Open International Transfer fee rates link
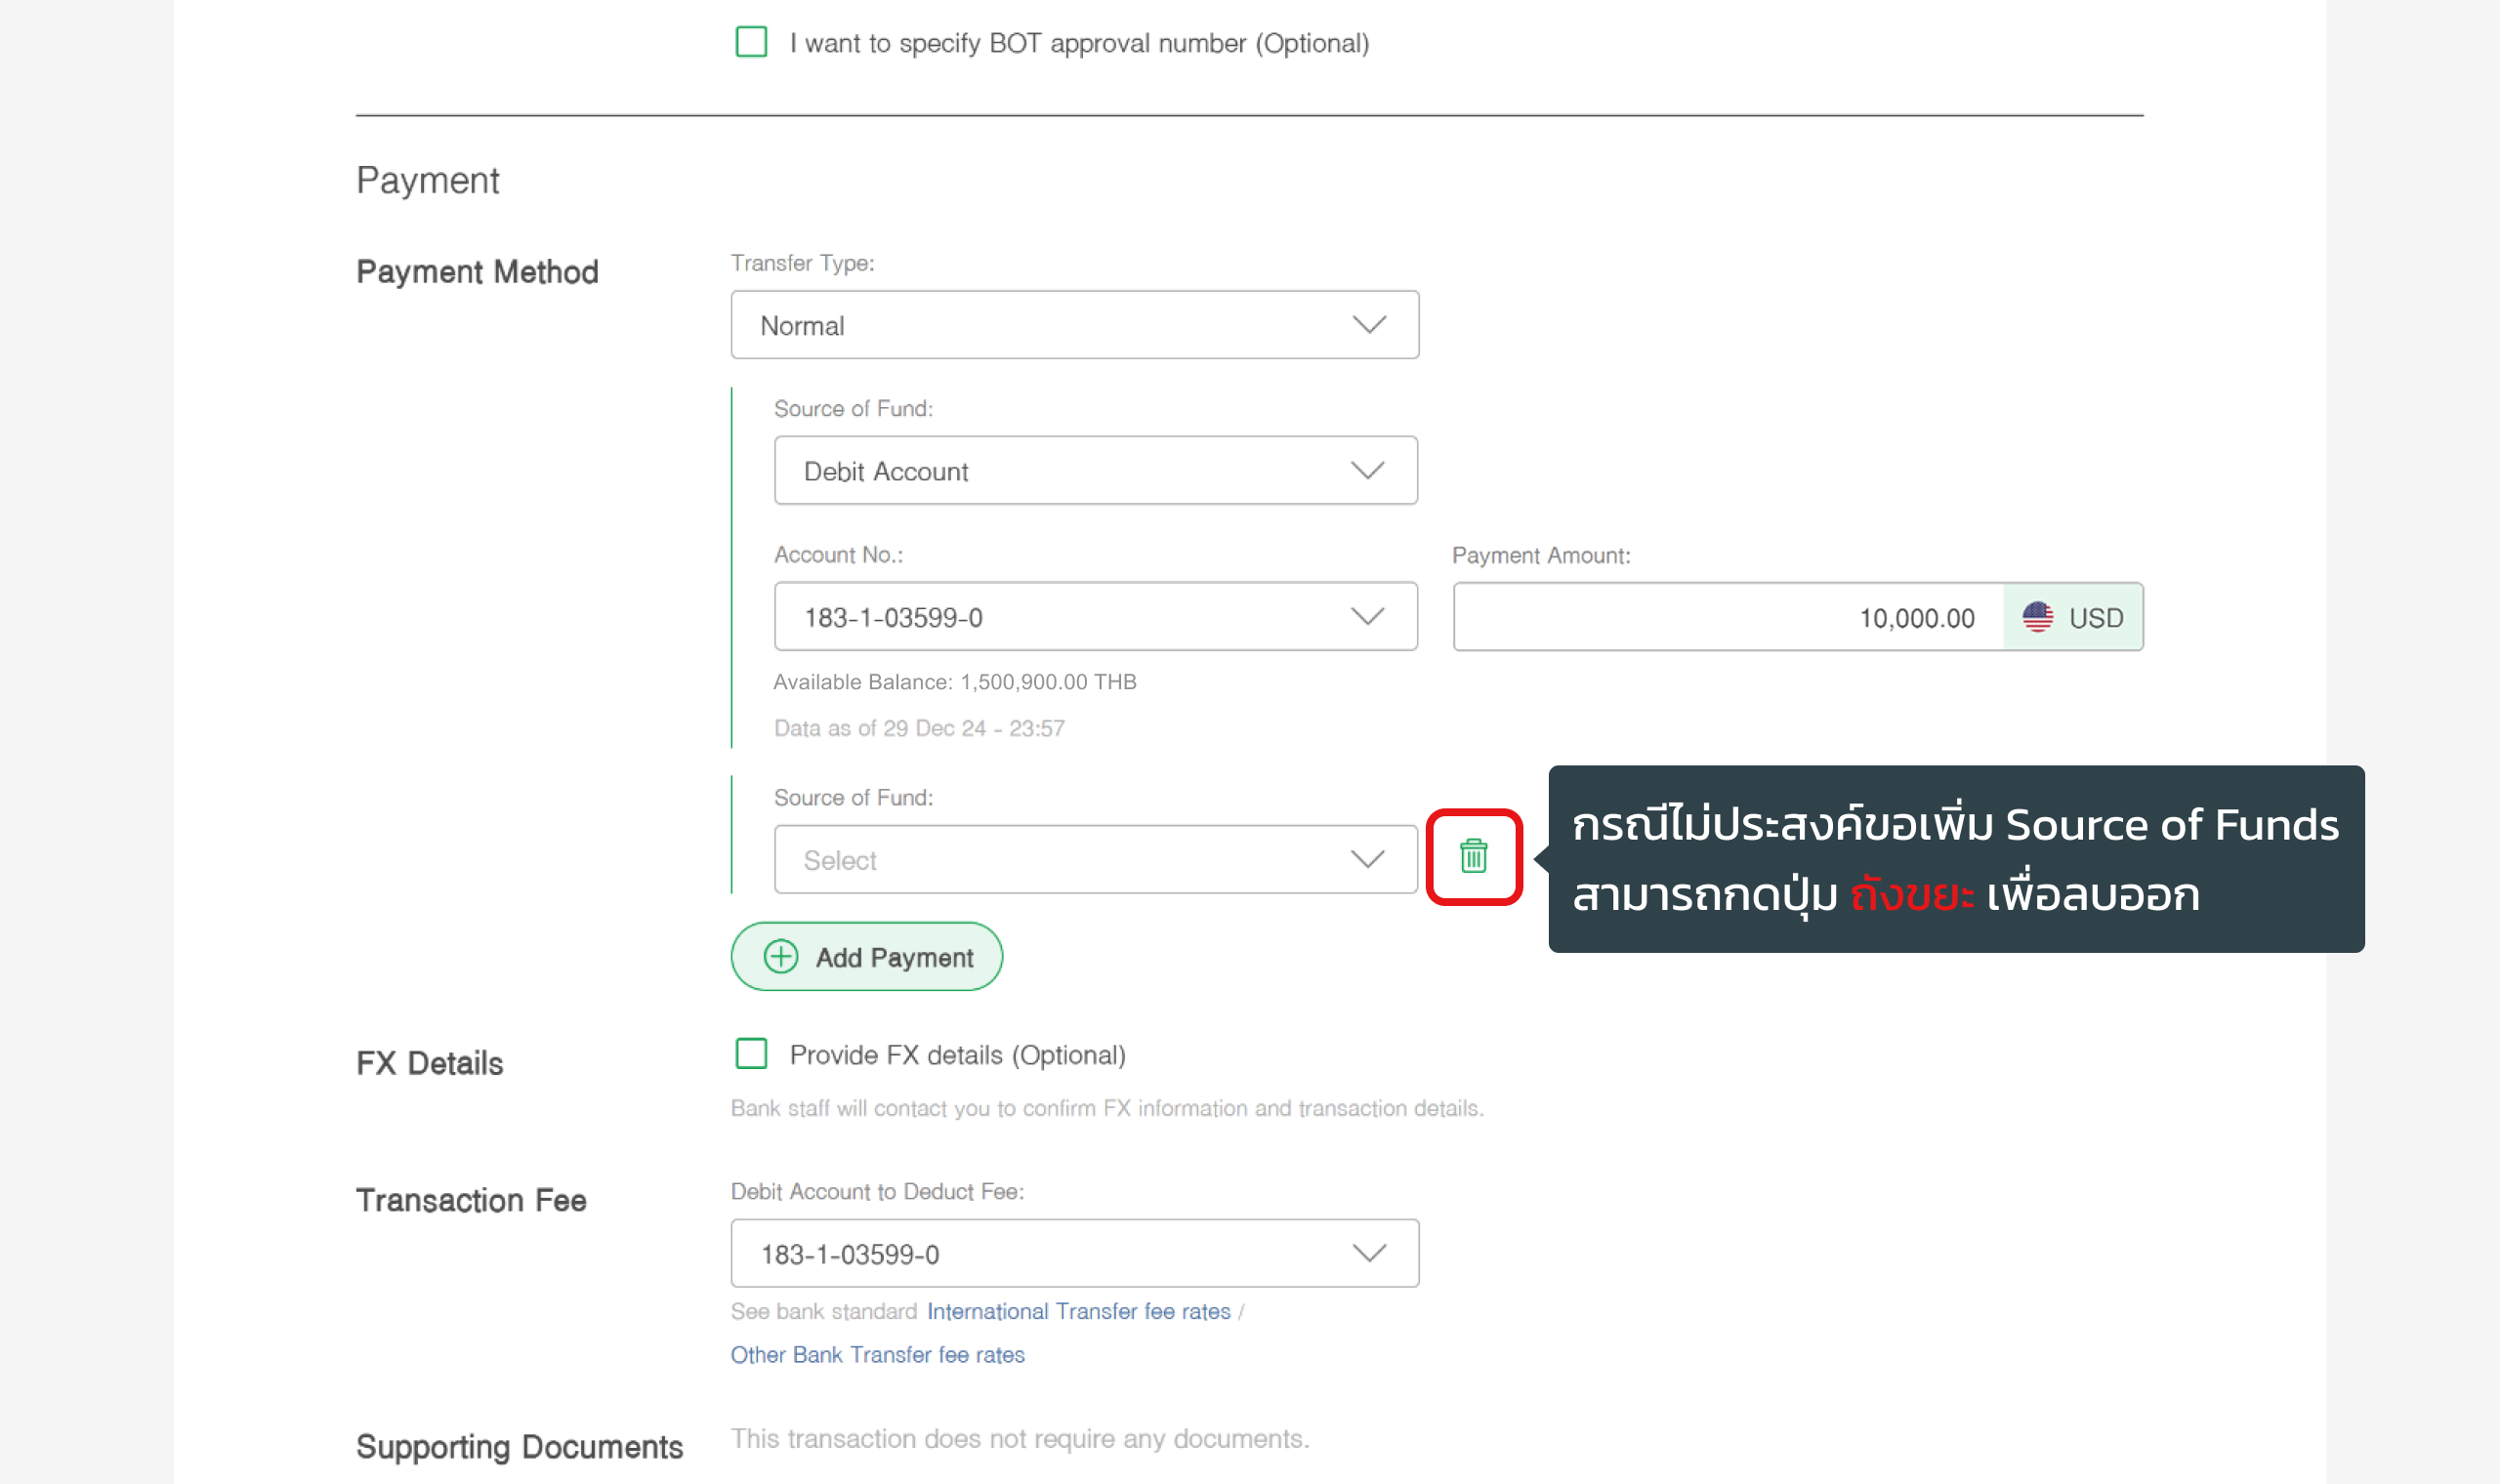Viewport: 2500px width, 1484px height. [1078, 1311]
